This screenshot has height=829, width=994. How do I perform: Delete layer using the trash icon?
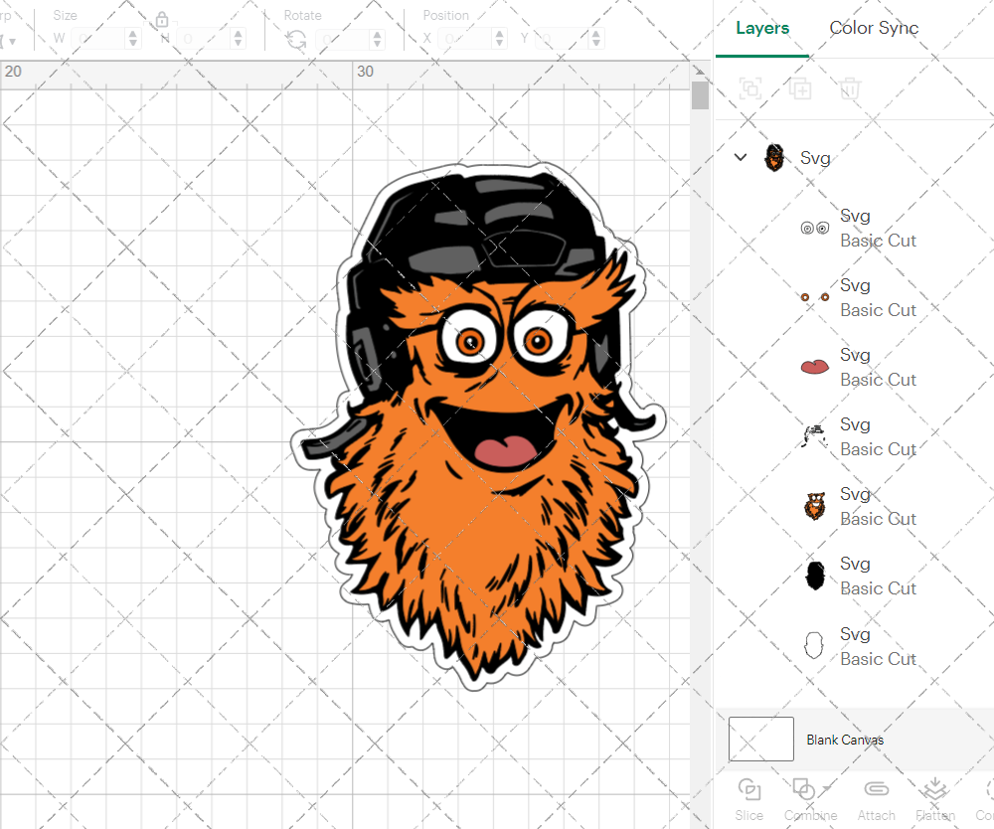coord(849,88)
